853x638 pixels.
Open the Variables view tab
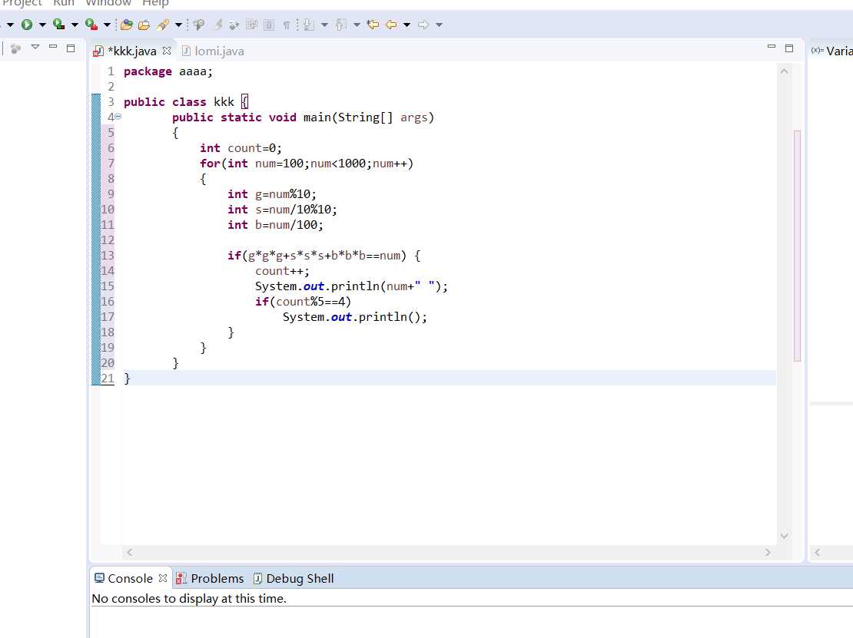(x=832, y=51)
